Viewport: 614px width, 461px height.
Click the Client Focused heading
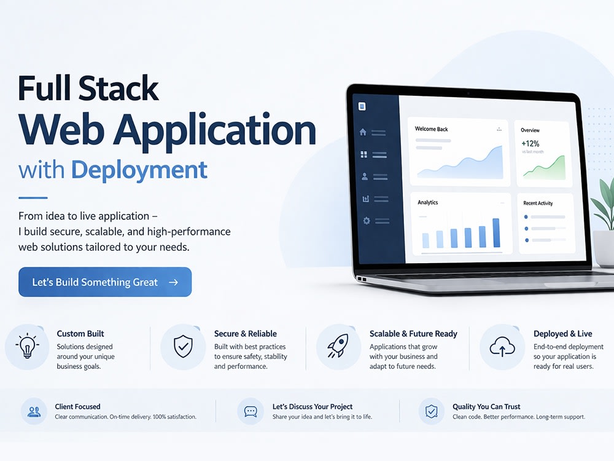click(77, 406)
